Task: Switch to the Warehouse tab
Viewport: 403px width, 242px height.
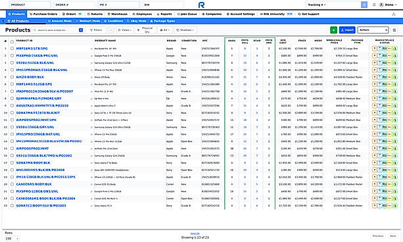Action: (x=118, y=14)
